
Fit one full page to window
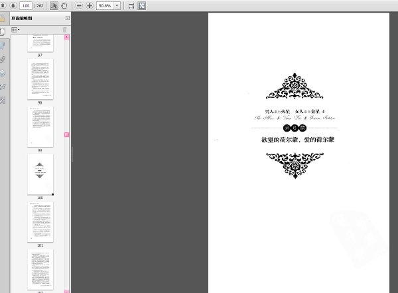coord(142,5)
